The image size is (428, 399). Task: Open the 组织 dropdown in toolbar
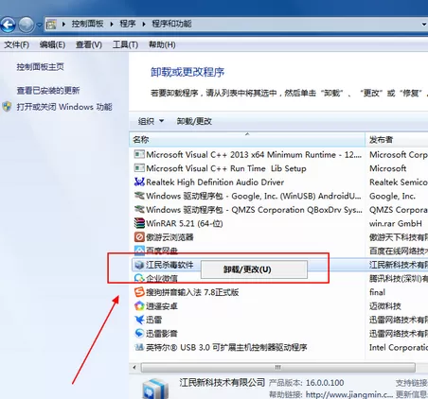point(151,121)
